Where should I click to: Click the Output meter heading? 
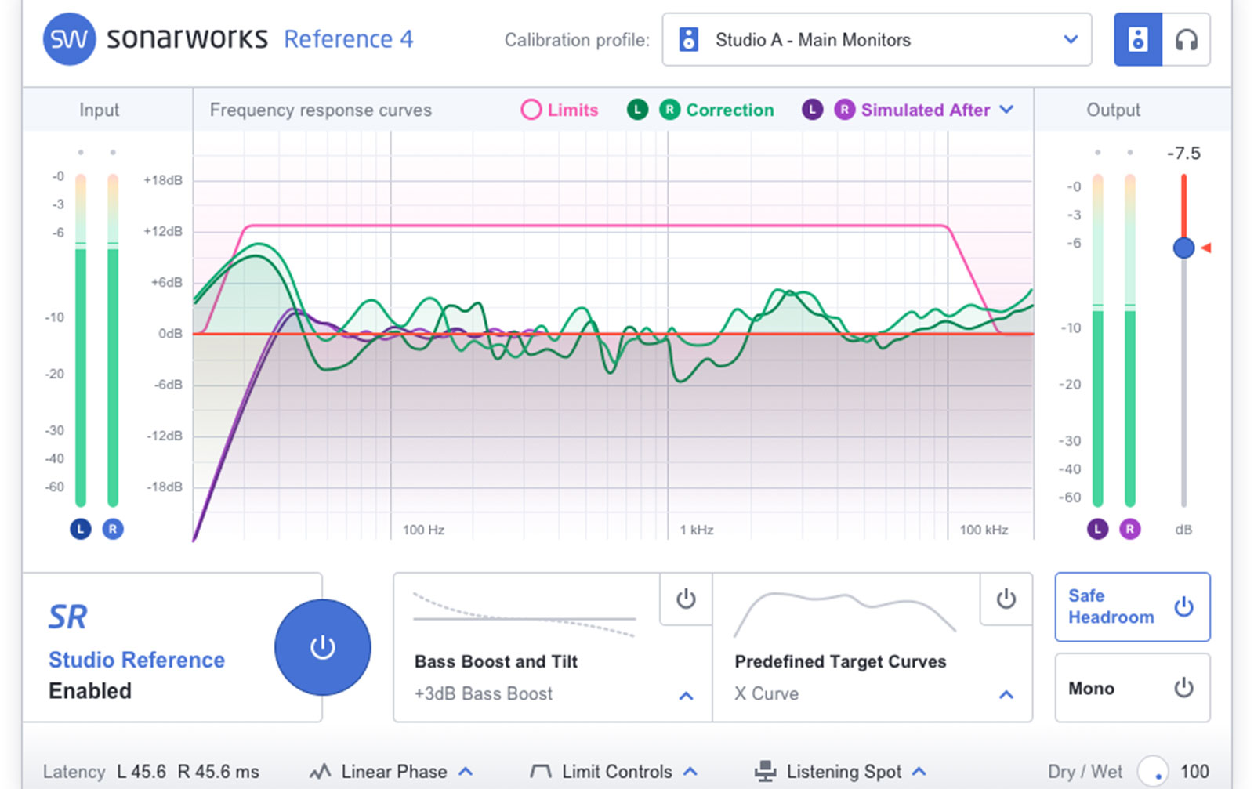coord(1113,110)
